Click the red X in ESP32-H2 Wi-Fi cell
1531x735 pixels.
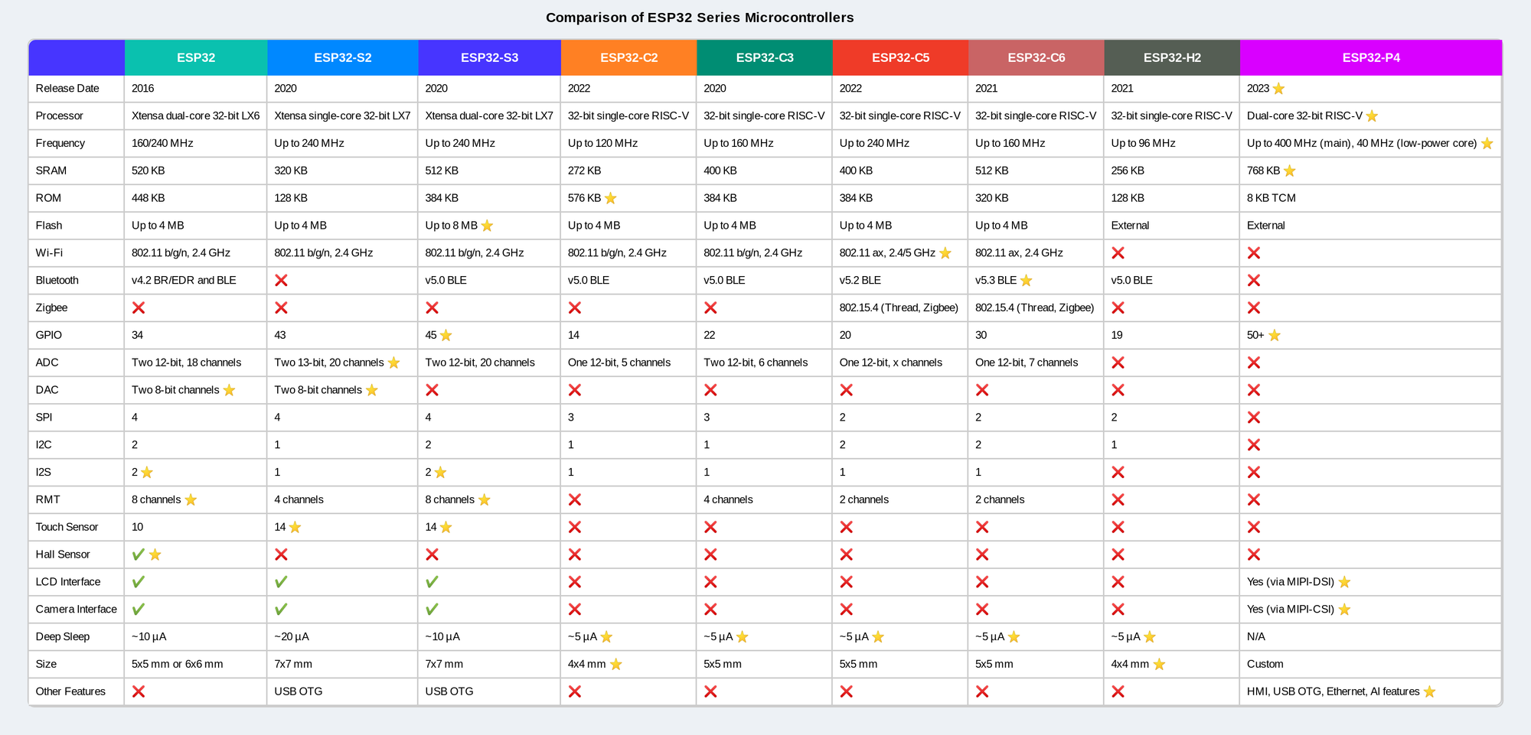point(1118,253)
